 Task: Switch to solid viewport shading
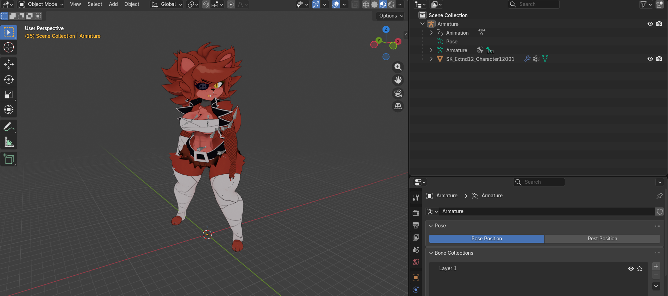coord(374,5)
